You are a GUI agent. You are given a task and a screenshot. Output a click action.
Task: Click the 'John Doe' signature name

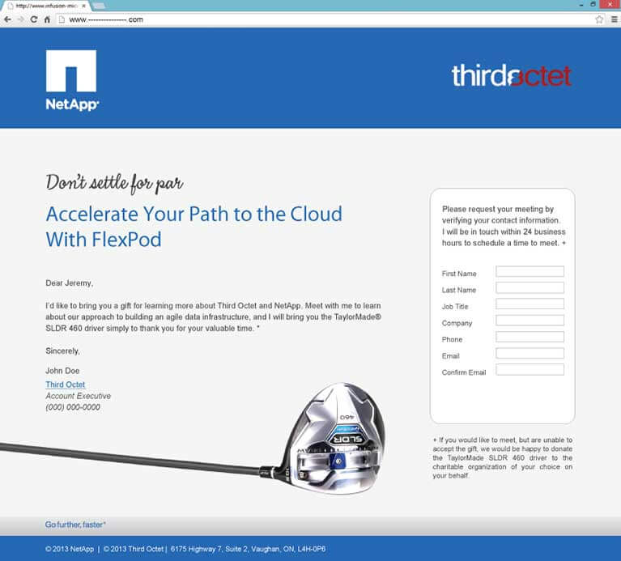[62, 371]
